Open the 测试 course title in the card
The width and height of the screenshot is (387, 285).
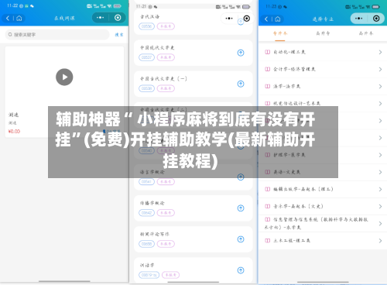[13, 115]
